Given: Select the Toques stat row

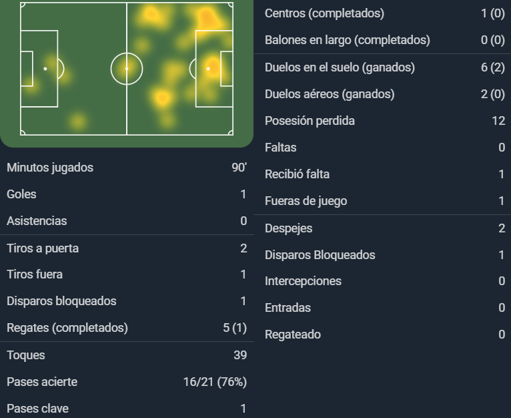Looking at the screenshot, I should (x=127, y=355).
